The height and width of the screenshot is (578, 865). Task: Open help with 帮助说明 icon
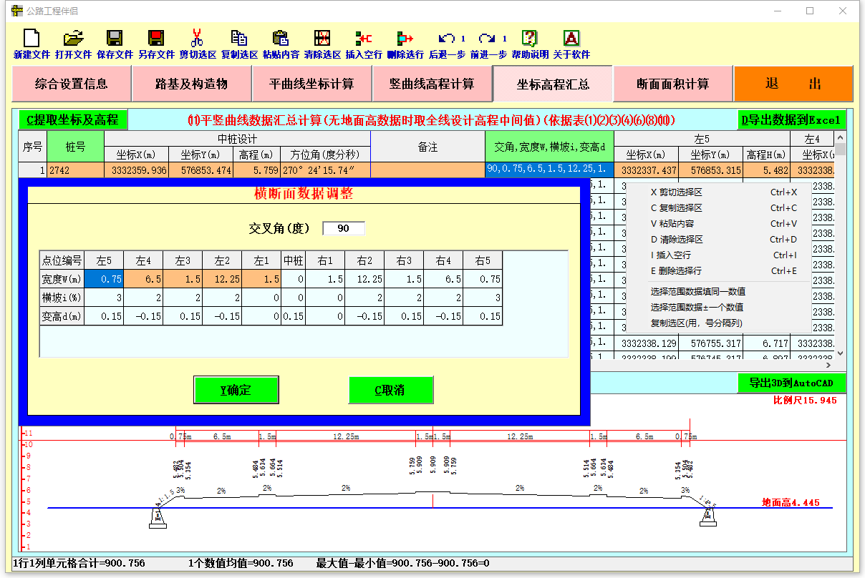[530, 39]
